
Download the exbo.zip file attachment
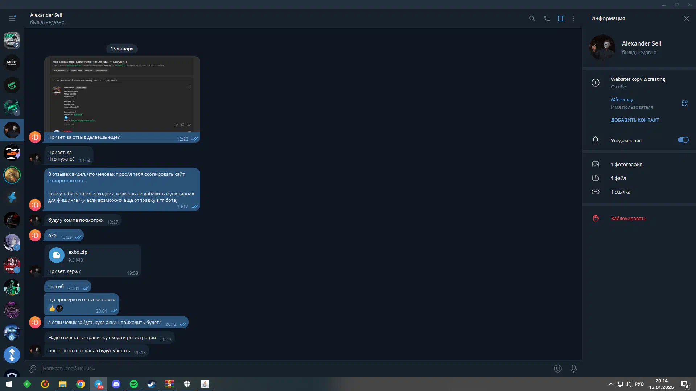tap(57, 255)
